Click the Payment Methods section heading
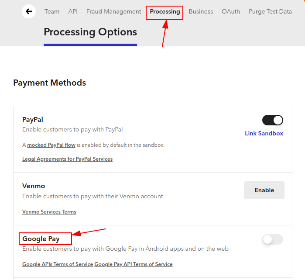Image resolution: width=305 pixels, height=280 pixels. tap(49, 83)
